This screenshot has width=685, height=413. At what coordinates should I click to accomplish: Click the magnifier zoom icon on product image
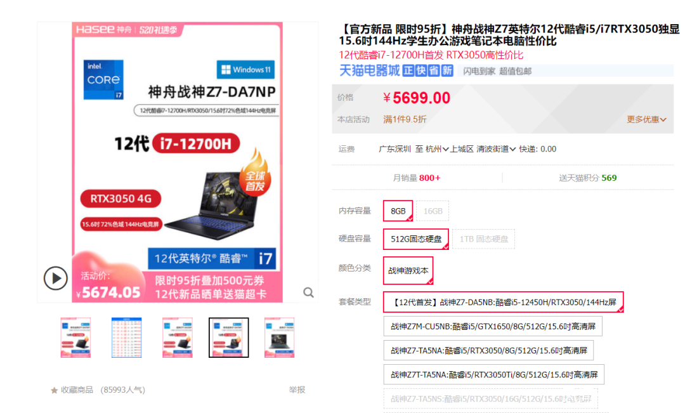[x=308, y=292]
